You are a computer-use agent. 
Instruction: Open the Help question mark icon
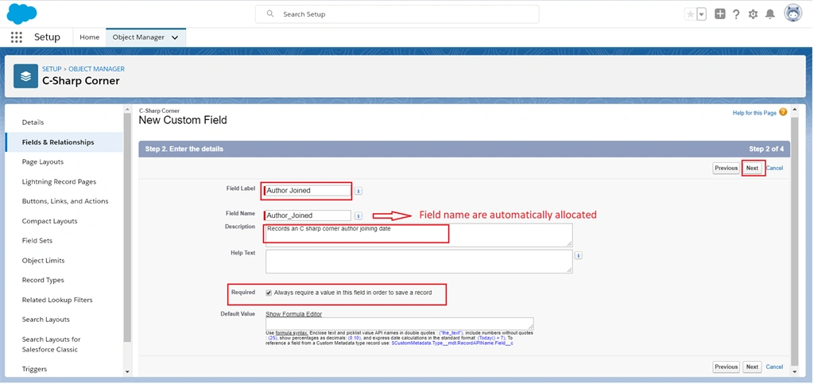coord(736,14)
